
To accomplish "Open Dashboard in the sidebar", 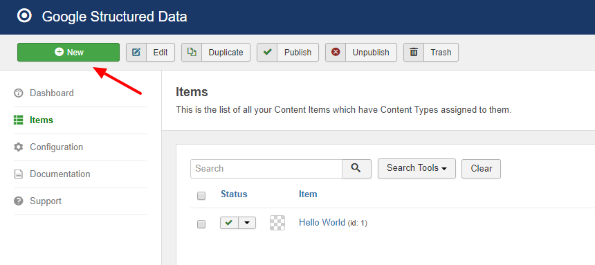I will [52, 93].
